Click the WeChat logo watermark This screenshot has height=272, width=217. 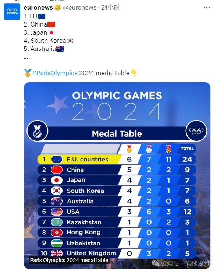[x=156, y=263]
